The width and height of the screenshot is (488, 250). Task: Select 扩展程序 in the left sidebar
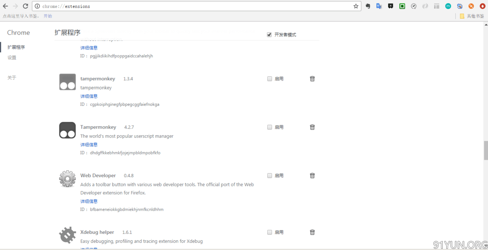click(x=16, y=47)
